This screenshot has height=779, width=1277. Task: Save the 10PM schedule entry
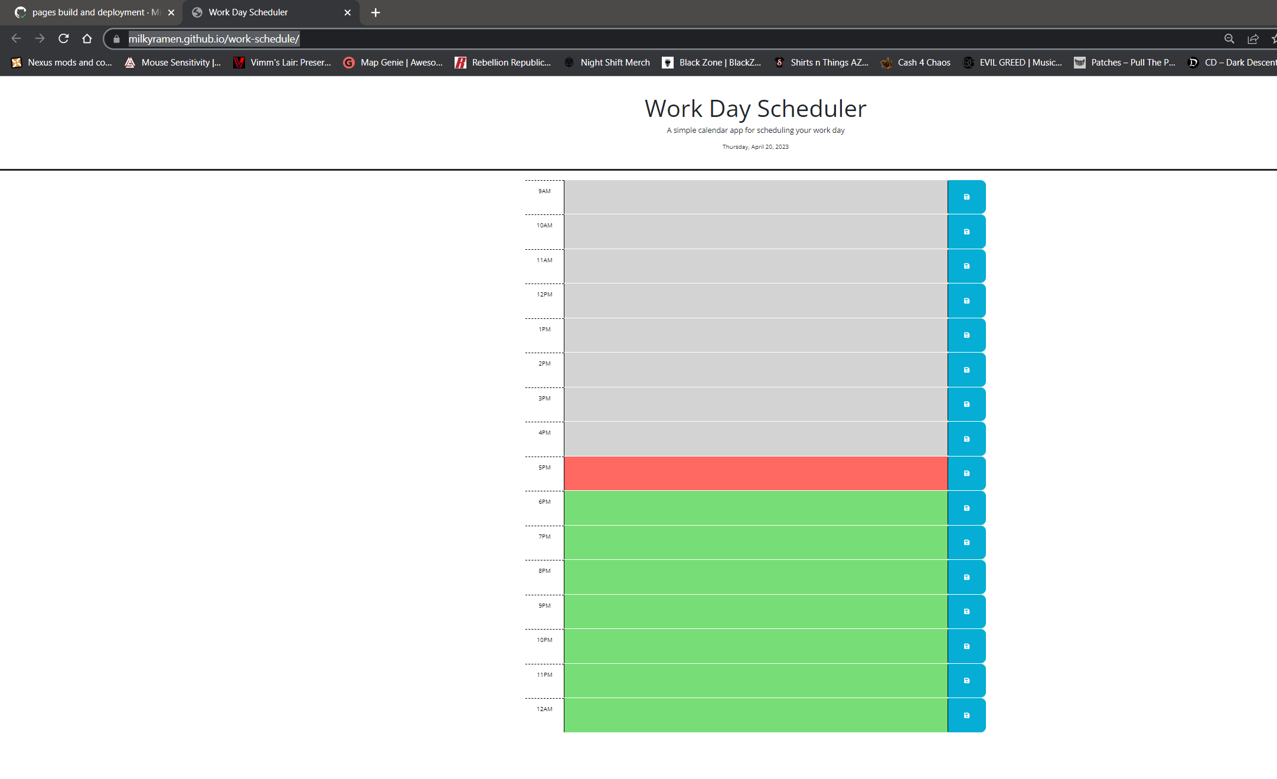click(966, 646)
